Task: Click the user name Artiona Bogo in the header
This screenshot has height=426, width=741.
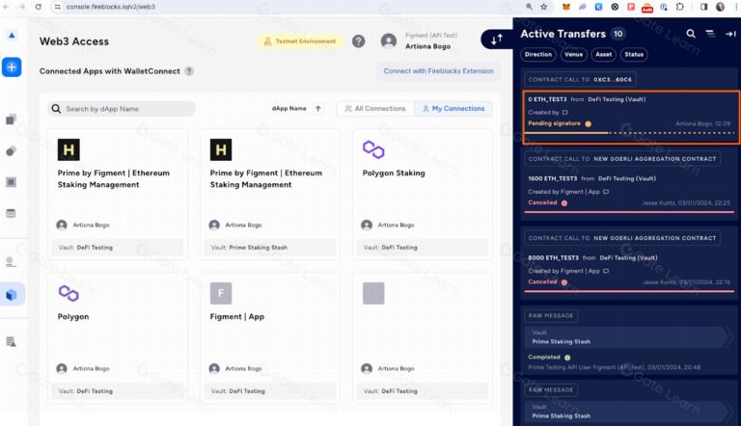Action: pyautogui.click(x=427, y=46)
